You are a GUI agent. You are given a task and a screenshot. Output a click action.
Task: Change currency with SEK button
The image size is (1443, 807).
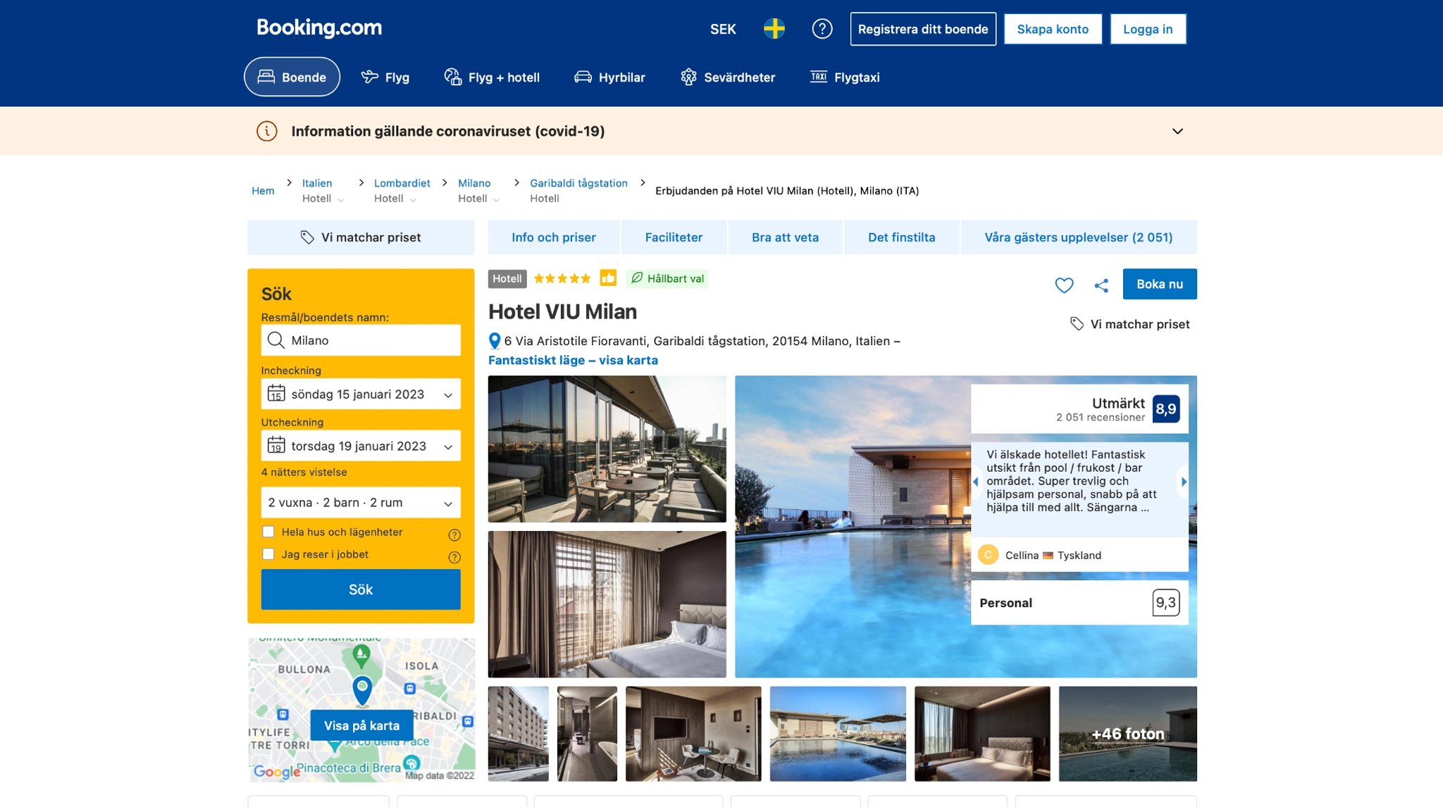tap(723, 29)
